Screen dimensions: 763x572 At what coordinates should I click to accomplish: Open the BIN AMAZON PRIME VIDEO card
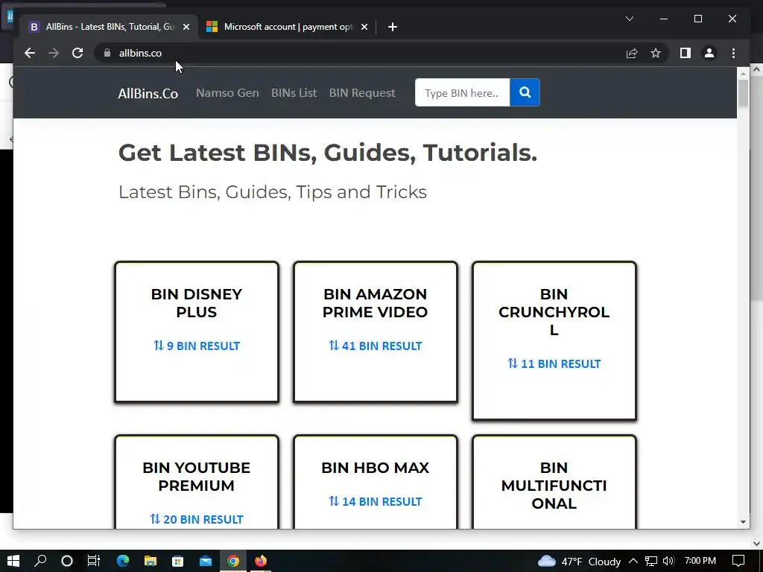point(376,332)
